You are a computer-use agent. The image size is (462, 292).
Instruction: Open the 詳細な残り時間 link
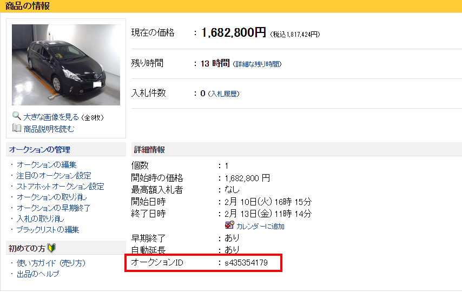pos(257,64)
